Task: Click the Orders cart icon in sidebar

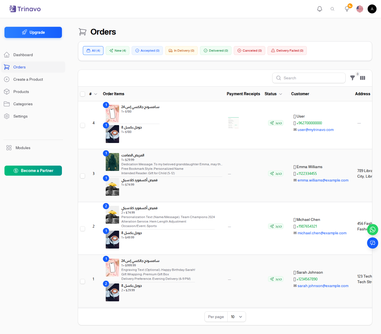Action: tap(7, 67)
